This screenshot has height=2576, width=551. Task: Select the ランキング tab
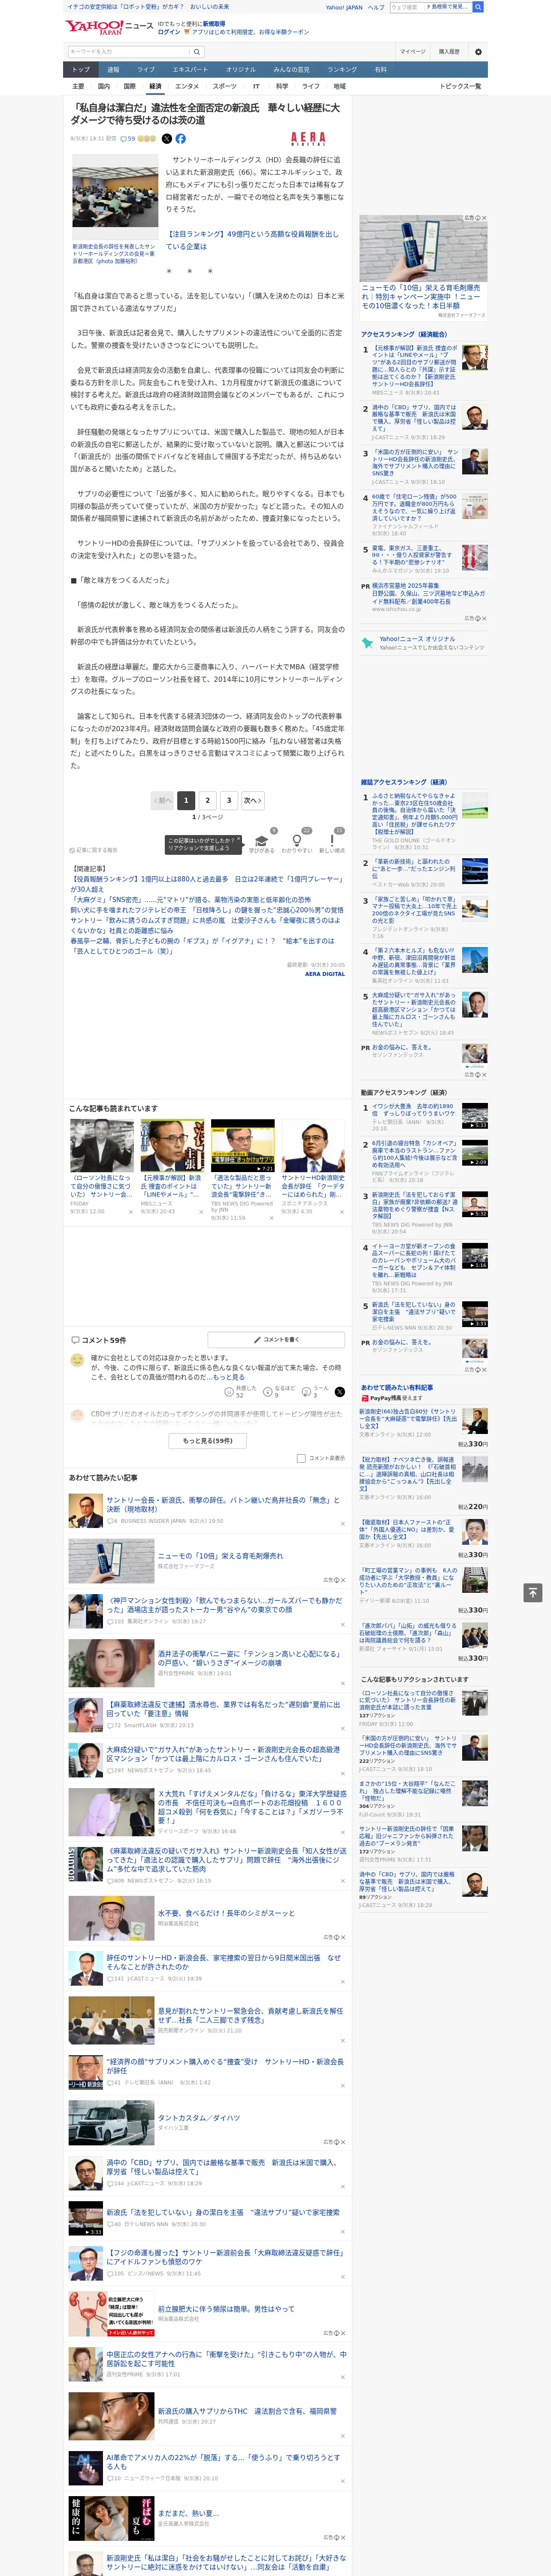[x=342, y=70]
